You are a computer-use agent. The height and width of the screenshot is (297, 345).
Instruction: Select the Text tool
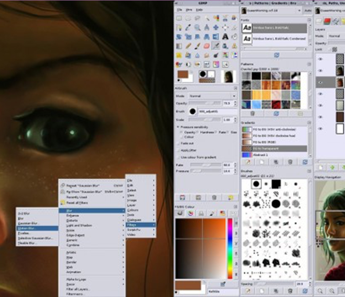(225, 37)
